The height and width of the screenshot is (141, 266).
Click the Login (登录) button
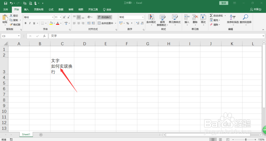(224, 3)
